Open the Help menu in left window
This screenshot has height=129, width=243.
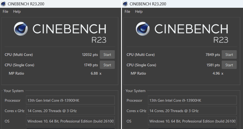(x=17, y=12)
